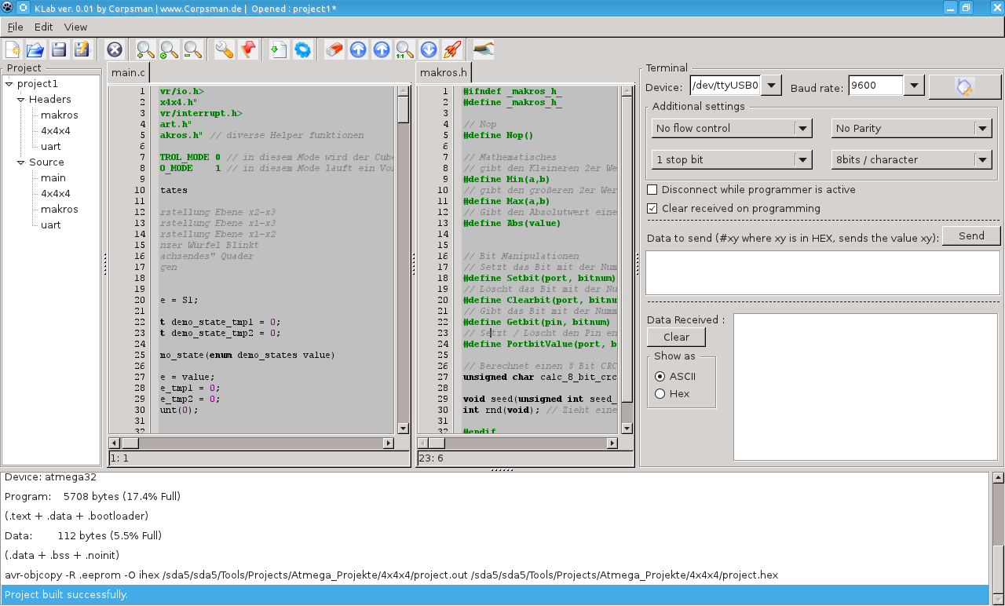1005x606 pixels.
Task: Click the zoom in magnifier icon
Action: tap(145, 50)
